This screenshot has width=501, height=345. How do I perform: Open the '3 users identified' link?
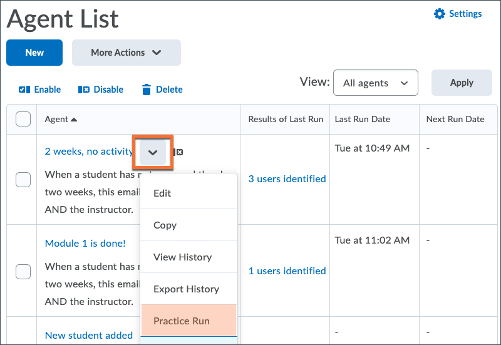point(287,179)
